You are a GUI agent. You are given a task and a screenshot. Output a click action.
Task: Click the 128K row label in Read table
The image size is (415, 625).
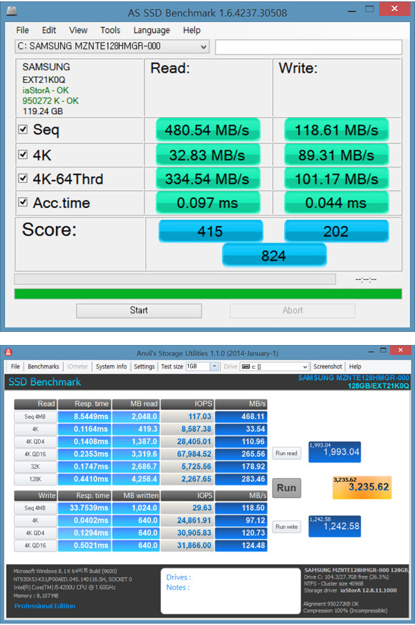click(35, 479)
